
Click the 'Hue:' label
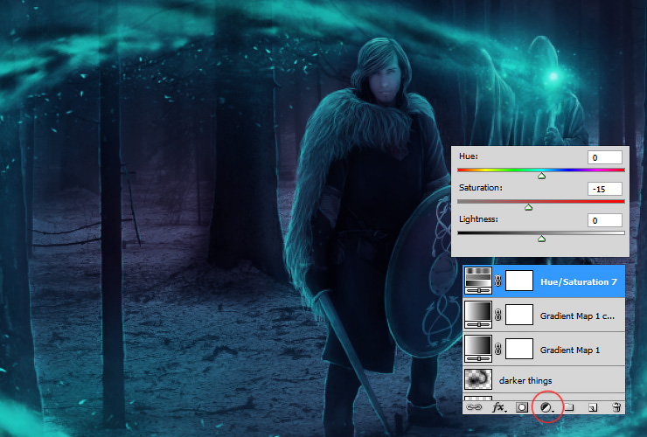(469, 156)
